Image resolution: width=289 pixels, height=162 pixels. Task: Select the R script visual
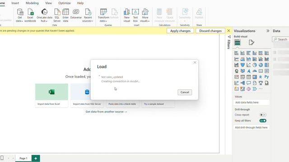[261, 77]
